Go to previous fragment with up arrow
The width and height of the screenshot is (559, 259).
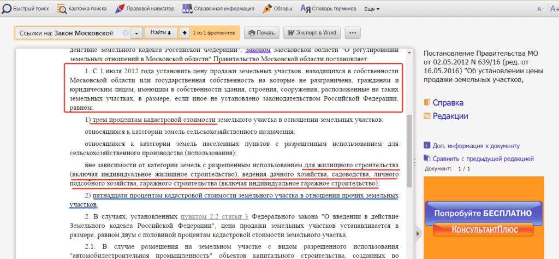(x=185, y=33)
